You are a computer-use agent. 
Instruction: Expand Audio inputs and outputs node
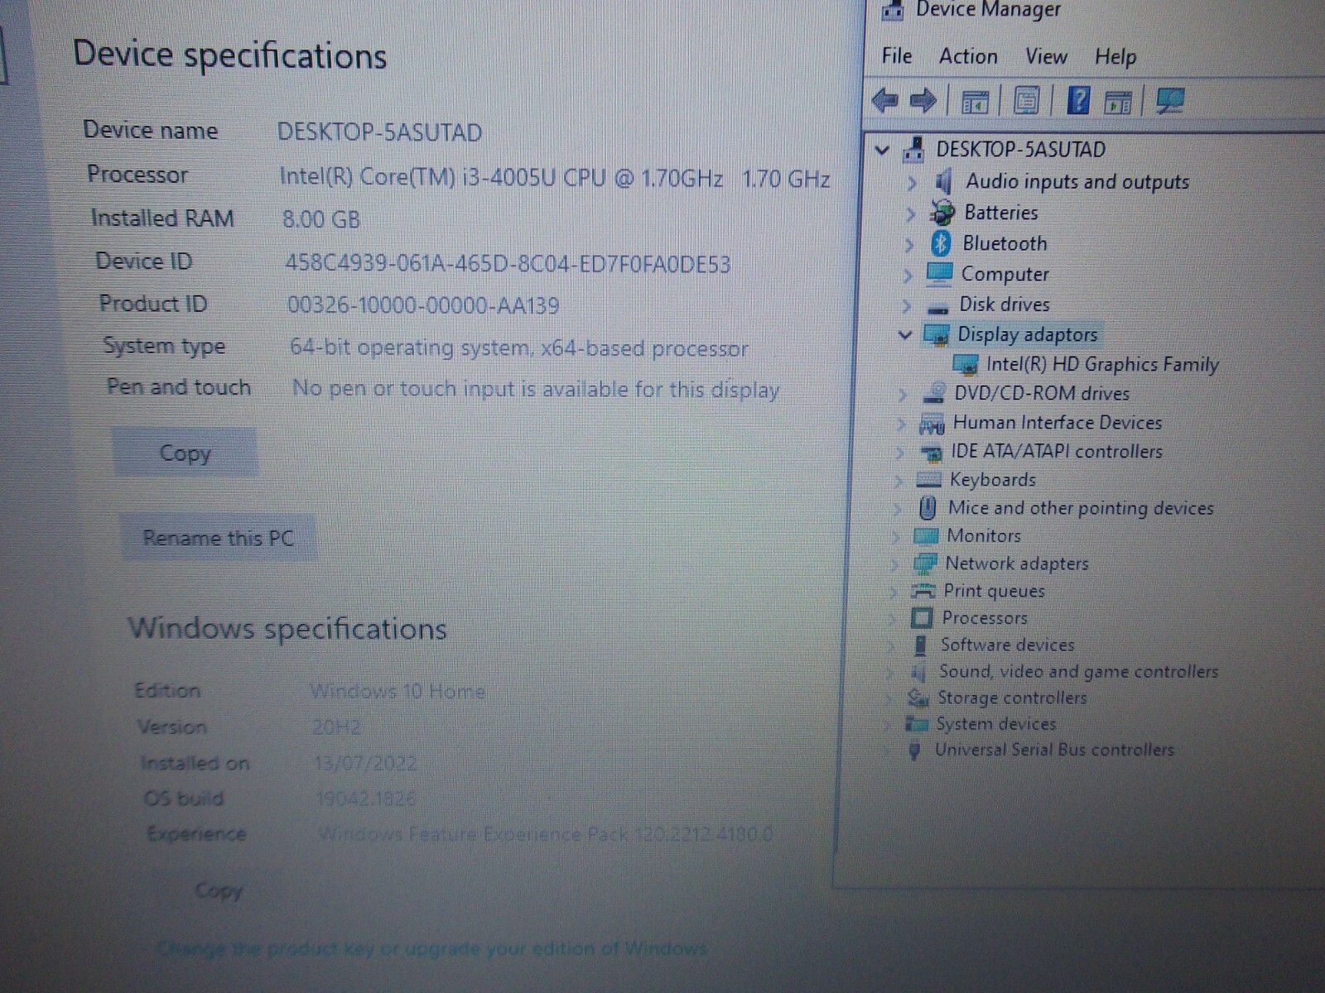[x=912, y=183]
